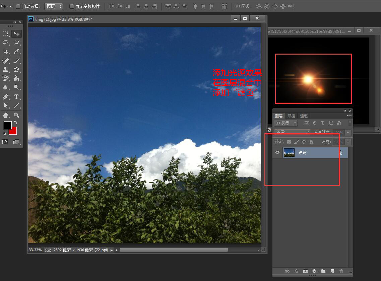
Task: Switch to the 图层 tab
Action: pyautogui.click(x=279, y=116)
